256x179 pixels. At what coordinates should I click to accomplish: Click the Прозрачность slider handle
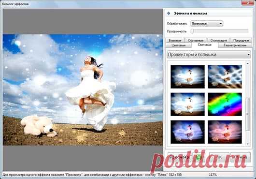193,31
